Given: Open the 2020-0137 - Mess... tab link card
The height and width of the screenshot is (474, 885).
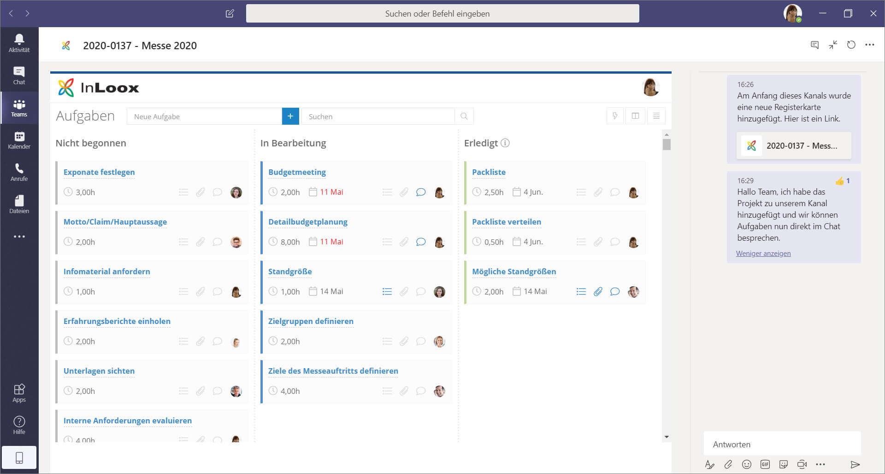Looking at the screenshot, I should click(x=794, y=145).
